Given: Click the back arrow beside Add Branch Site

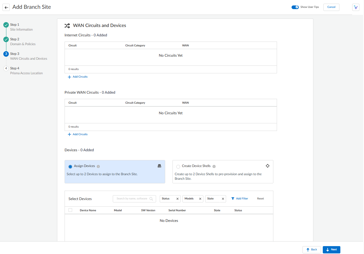Looking at the screenshot, I should [x=6, y=7].
